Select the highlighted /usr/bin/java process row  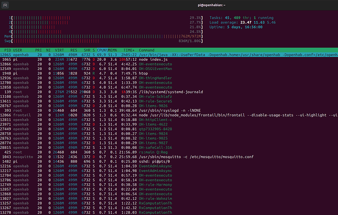coord(169,54)
